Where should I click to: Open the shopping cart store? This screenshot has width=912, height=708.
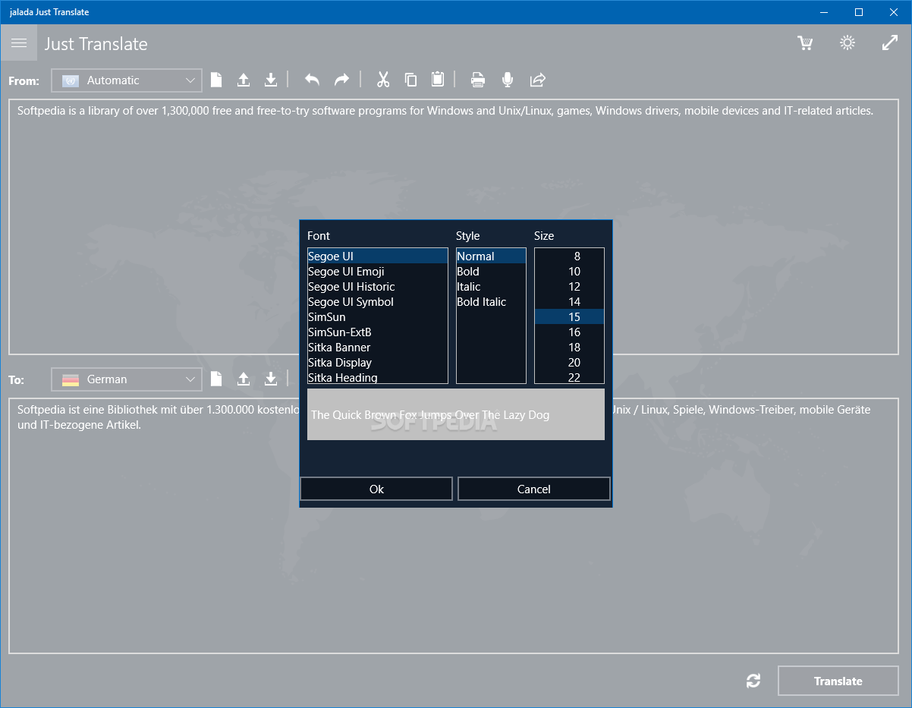805,43
